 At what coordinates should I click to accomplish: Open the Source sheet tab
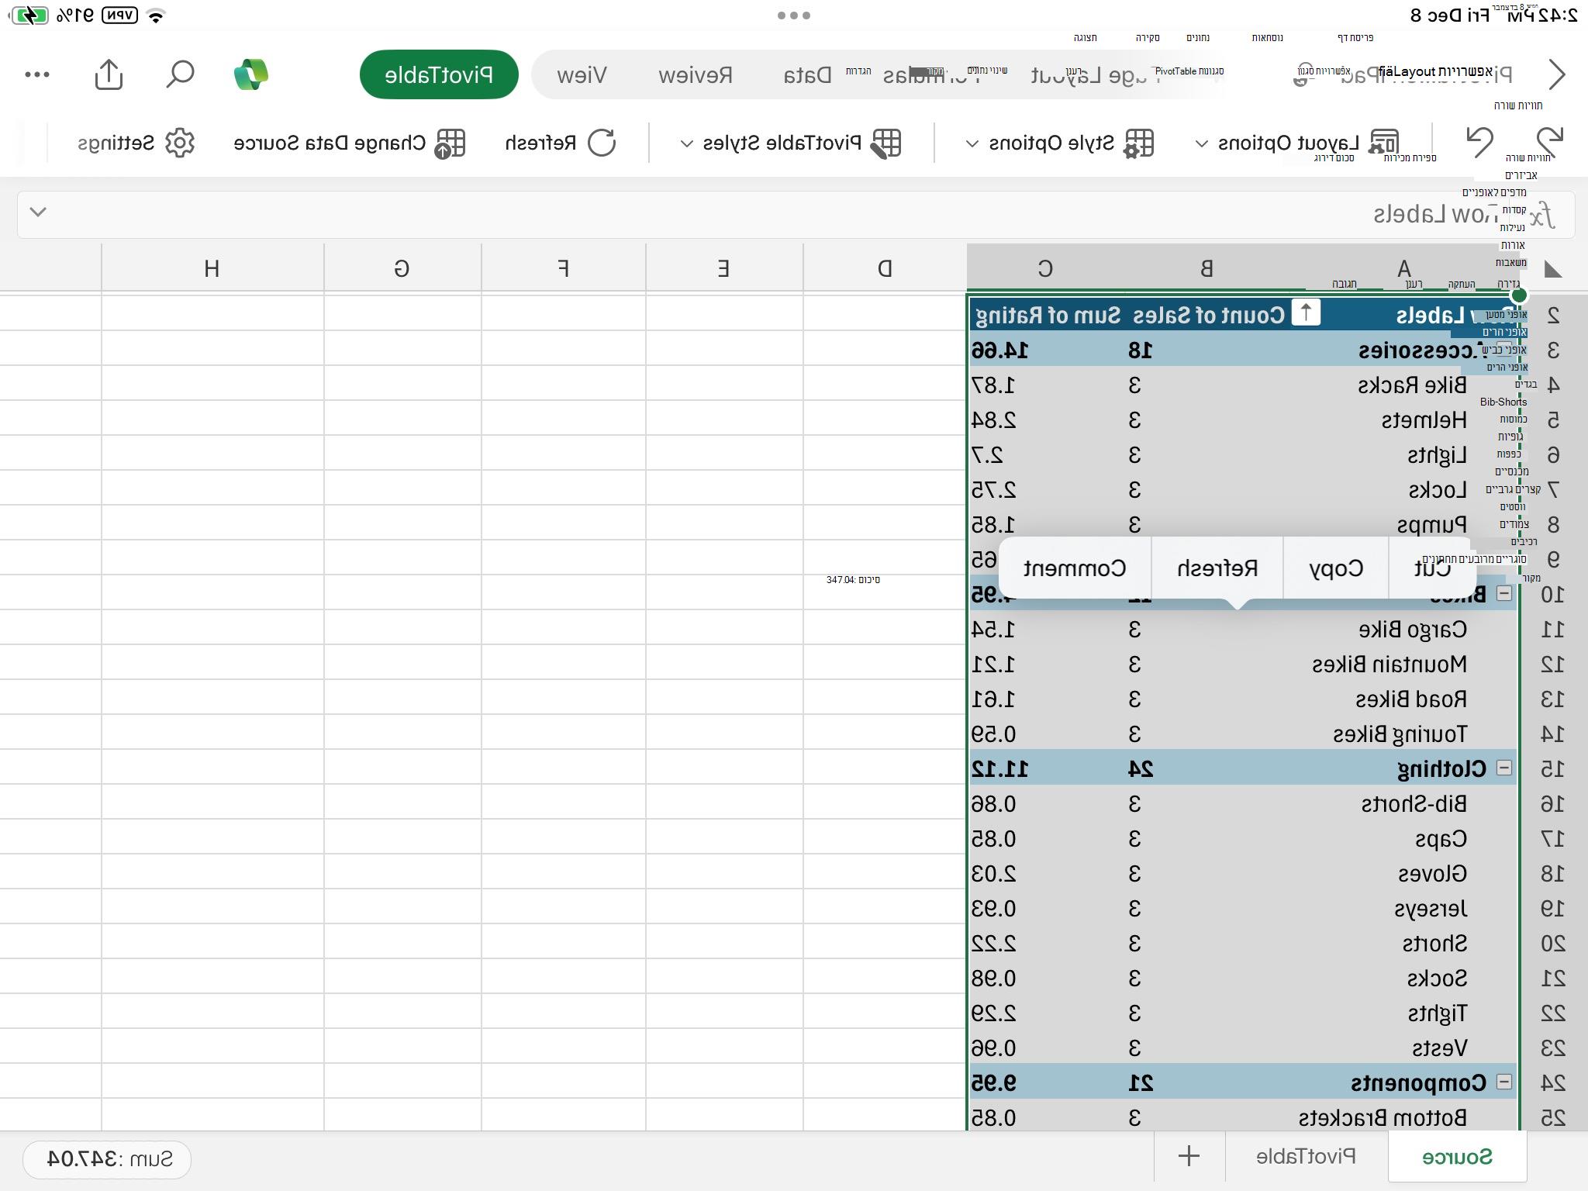point(1457,1156)
